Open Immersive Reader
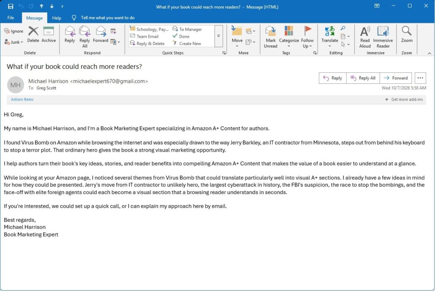The image size is (435, 291). click(x=383, y=37)
